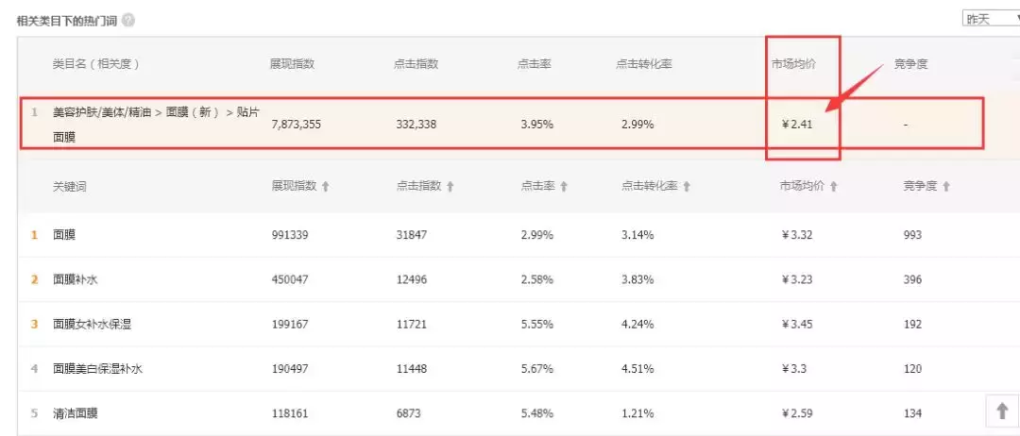
Task: Click the 类目名（相关度） column header
Action: (95, 64)
